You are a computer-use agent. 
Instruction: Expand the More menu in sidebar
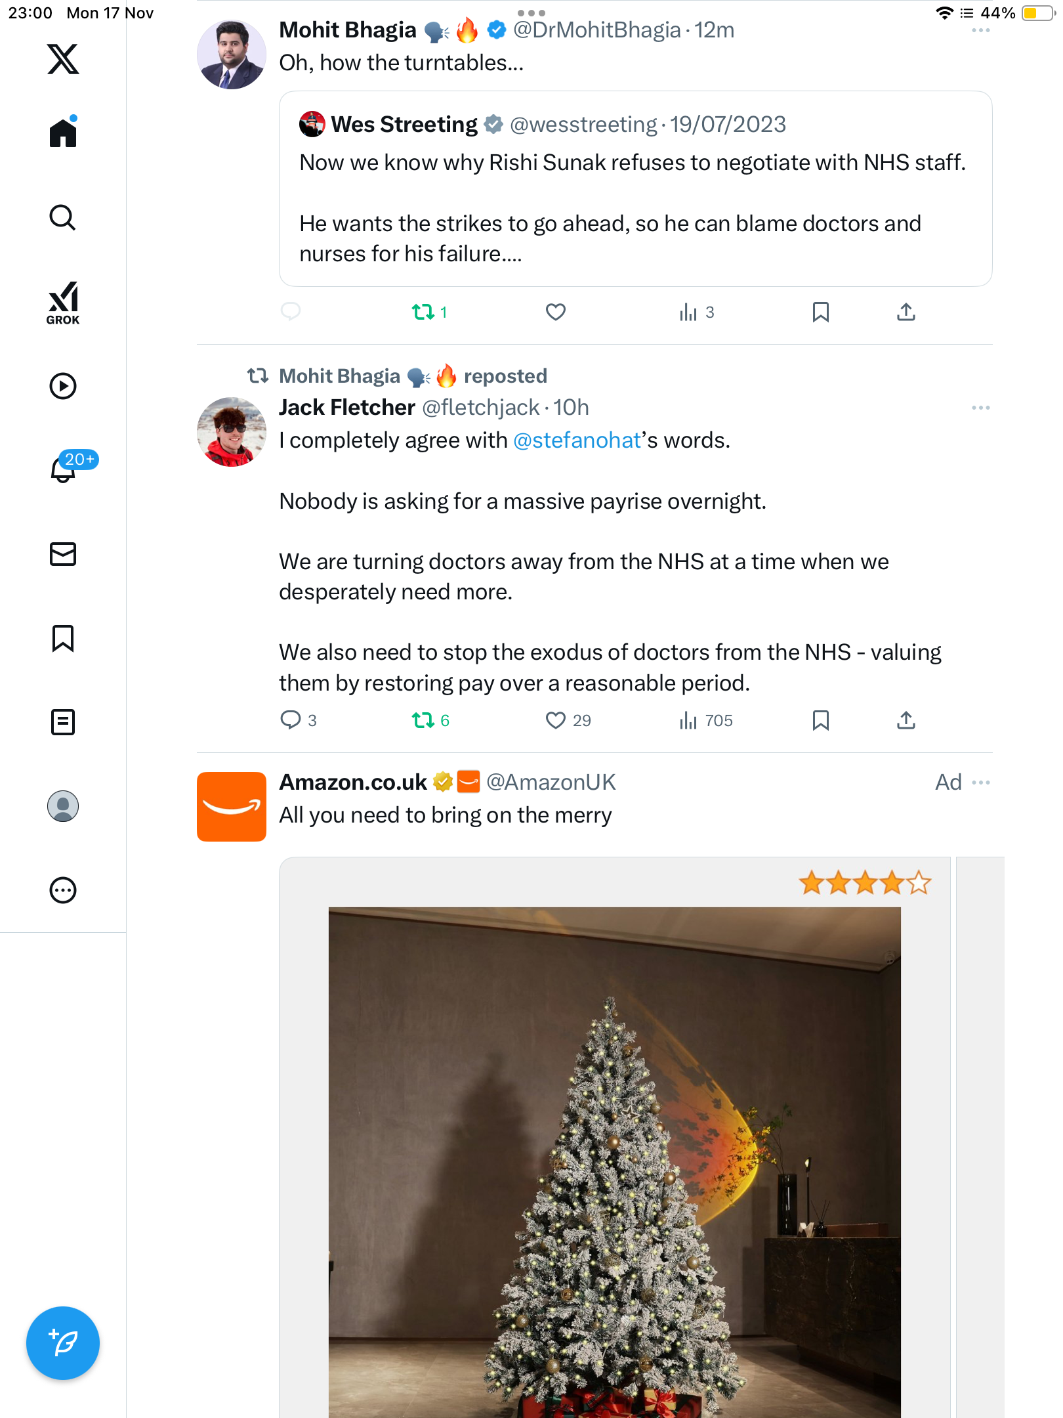click(63, 890)
